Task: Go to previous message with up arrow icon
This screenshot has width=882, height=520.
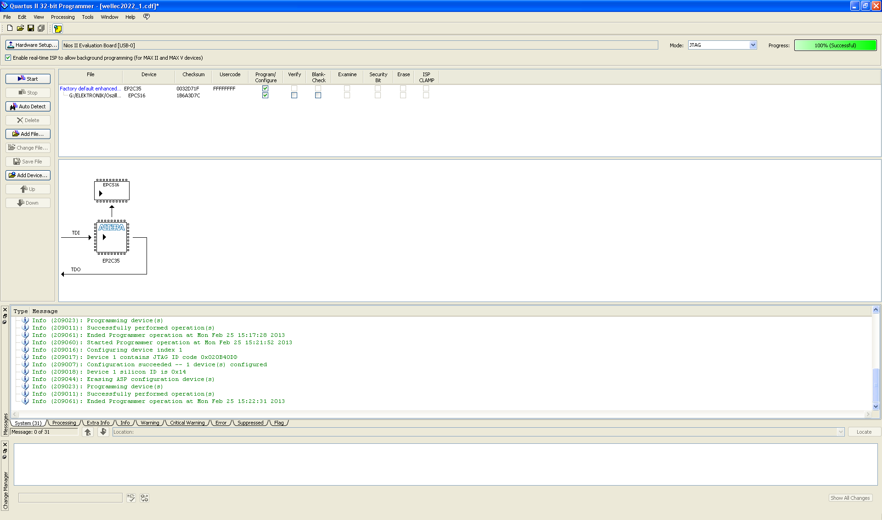Action: point(88,432)
